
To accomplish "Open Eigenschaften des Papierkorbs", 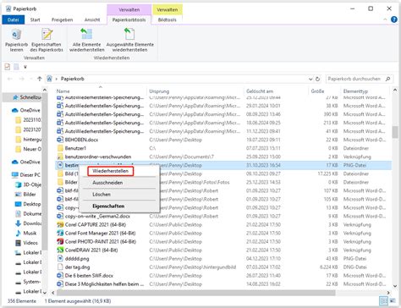I will 47,40.
